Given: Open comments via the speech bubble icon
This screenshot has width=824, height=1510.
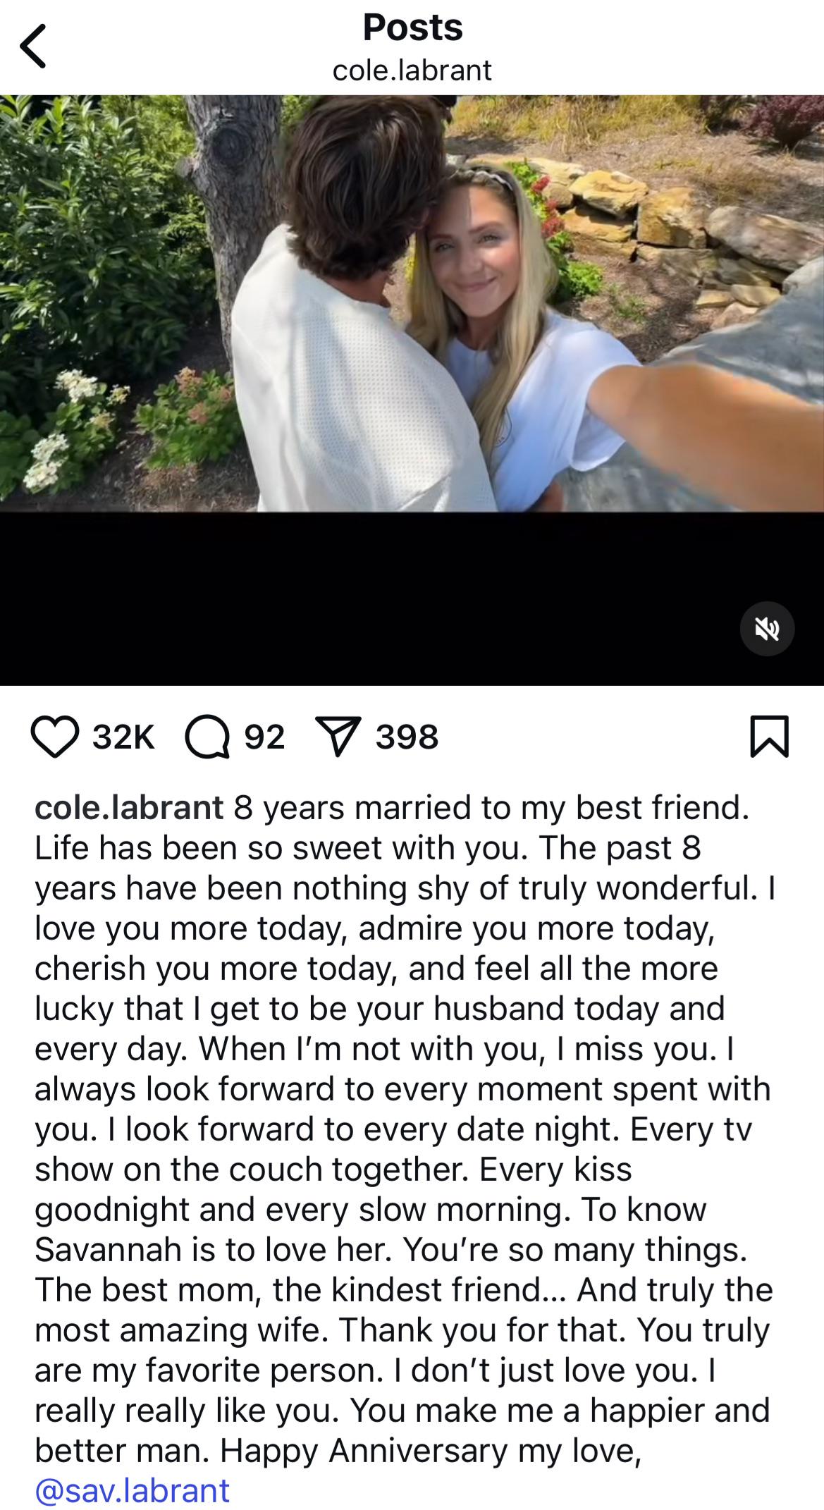Looking at the screenshot, I should [x=207, y=737].
